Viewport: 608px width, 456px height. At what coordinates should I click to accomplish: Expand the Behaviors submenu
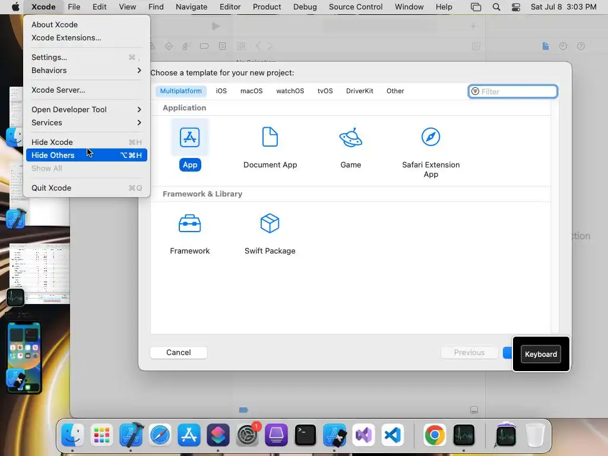click(87, 70)
